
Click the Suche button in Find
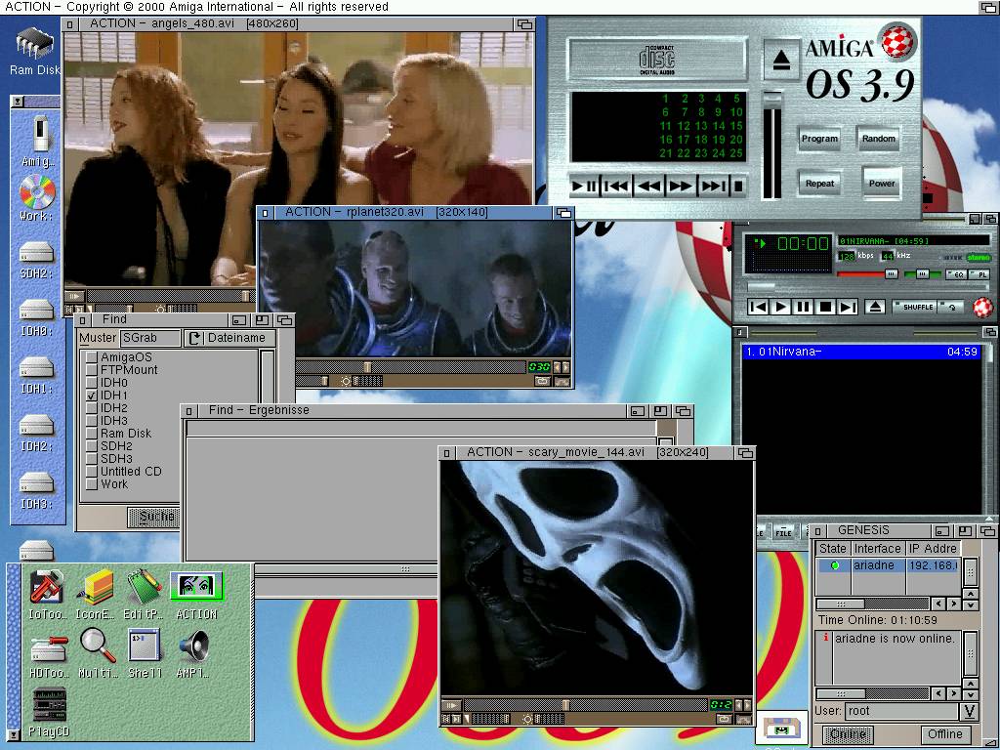click(x=153, y=517)
